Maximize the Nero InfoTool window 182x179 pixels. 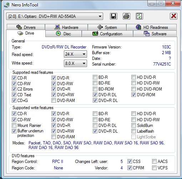pyautogui.click(x=161, y=4)
